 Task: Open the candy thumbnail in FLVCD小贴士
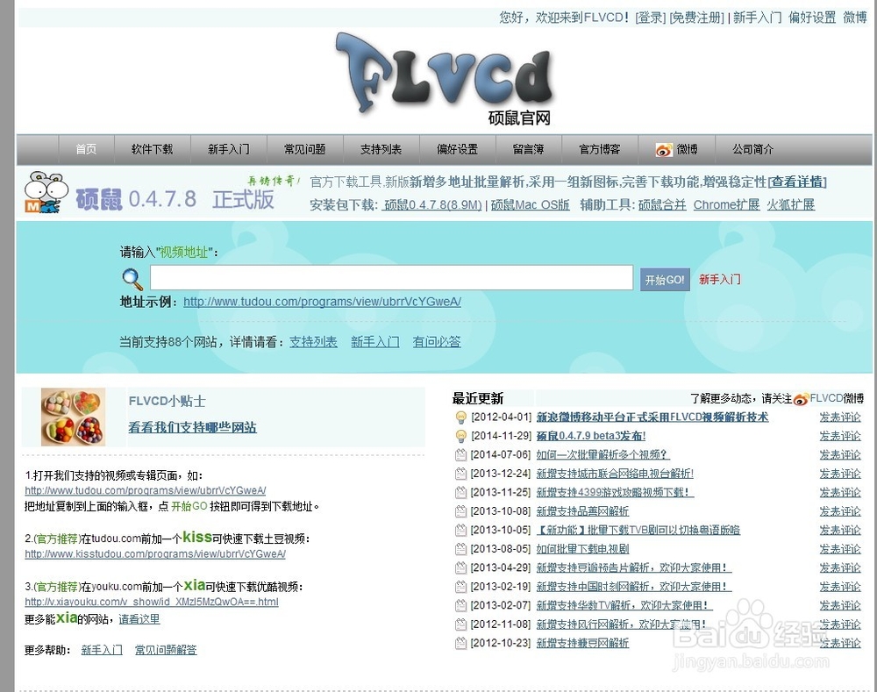pos(73,417)
